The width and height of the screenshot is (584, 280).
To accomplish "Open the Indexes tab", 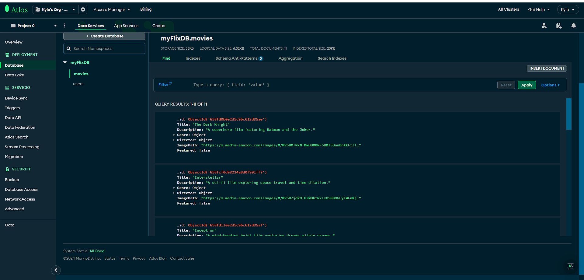I will [x=193, y=58].
